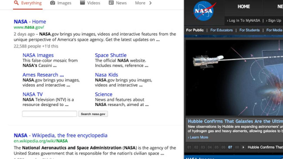
Task: Click the News newspaper icon
Action: (111, 3)
